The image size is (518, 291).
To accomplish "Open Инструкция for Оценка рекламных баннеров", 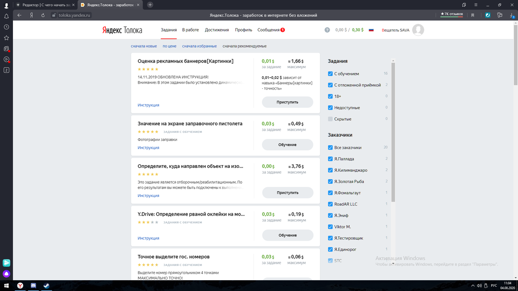I will (148, 105).
